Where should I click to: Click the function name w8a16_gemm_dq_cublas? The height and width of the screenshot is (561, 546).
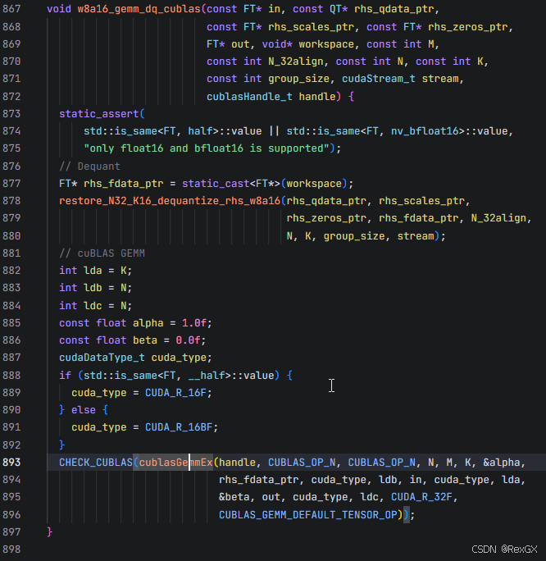coord(139,9)
